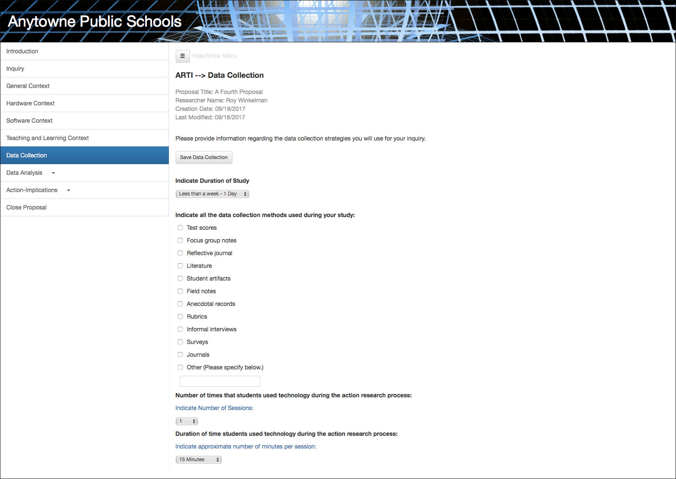Check the Focus group notes checkbox
The height and width of the screenshot is (479, 676).
pyautogui.click(x=180, y=240)
